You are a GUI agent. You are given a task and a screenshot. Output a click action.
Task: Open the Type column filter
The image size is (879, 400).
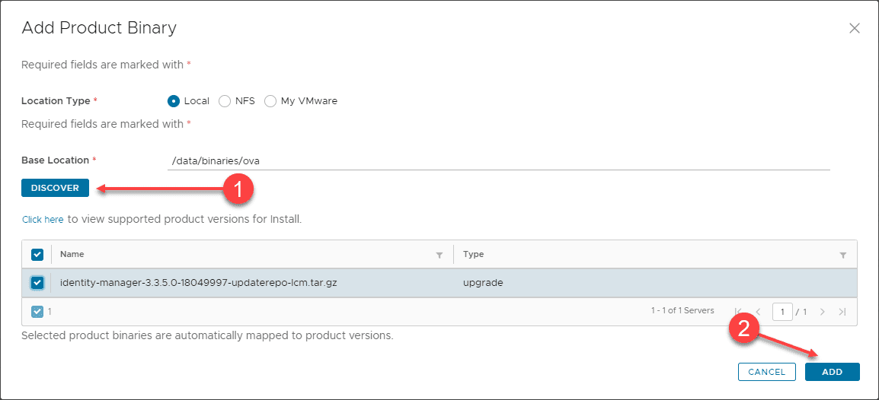(843, 255)
